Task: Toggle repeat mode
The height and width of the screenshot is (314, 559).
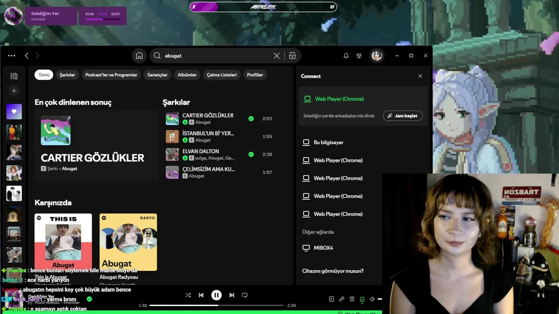Action: point(245,295)
